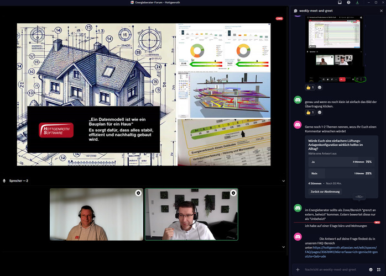Open the attachment plus button in chat
Viewport: 386px width, 276px height.
pos(298,269)
